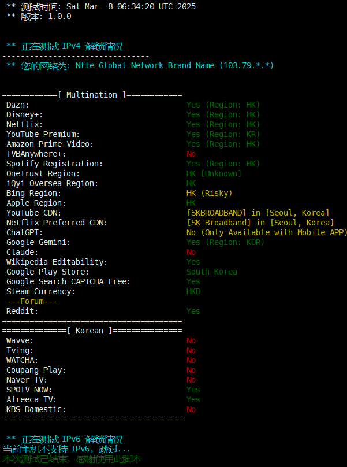
Task: Click the 'OneTrust Region:' label
Action: coord(43,173)
